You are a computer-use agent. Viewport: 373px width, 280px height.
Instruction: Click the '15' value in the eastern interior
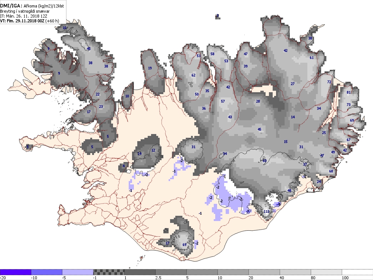coord(286,141)
